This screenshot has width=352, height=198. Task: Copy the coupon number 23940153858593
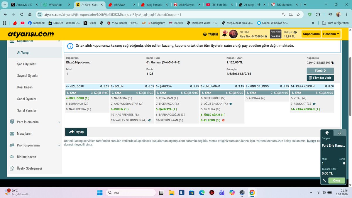pyautogui.click(x=332, y=63)
